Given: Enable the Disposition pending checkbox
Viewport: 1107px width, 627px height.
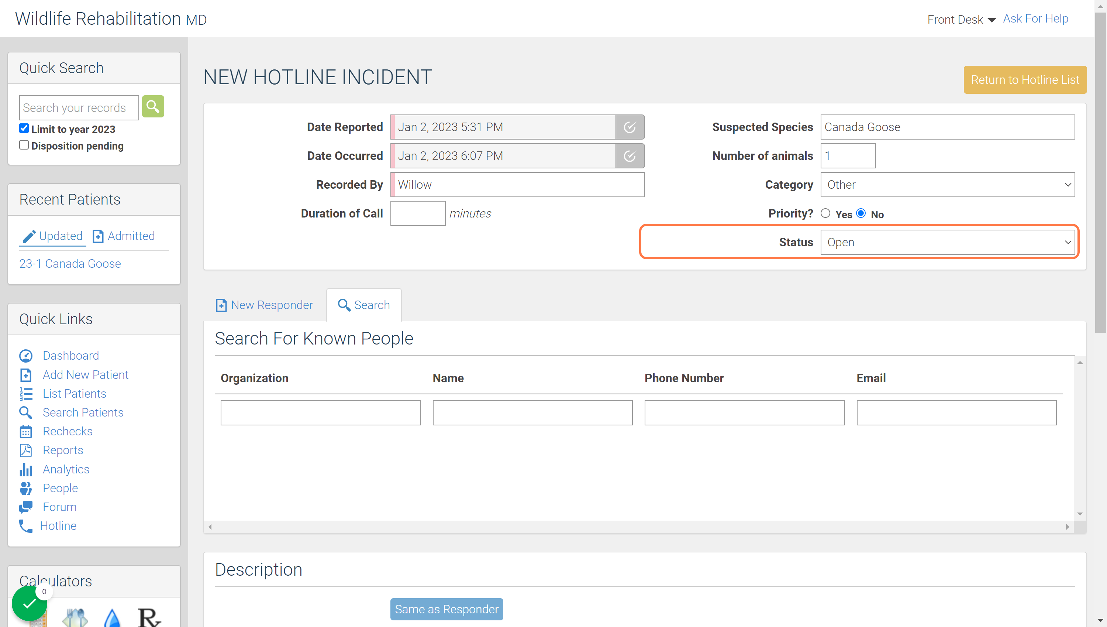Looking at the screenshot, I should 24,145.
